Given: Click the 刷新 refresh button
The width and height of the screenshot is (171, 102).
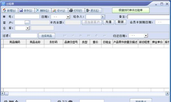Looking at the screenshot, I should 121,22.
